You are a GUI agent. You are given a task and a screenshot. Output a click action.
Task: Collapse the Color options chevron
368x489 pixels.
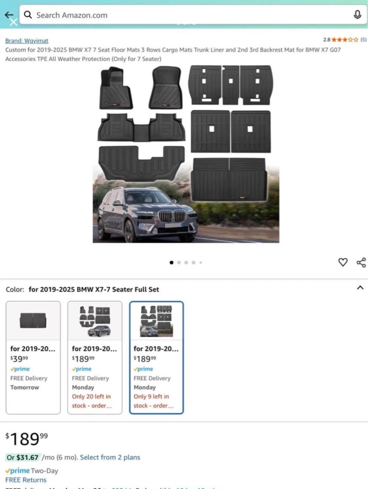[x=360, y=288]
